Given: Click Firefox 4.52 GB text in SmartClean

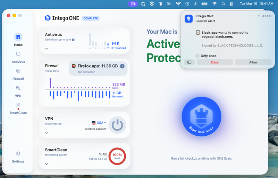Looking at the screenshot, I should coord(98,159).
